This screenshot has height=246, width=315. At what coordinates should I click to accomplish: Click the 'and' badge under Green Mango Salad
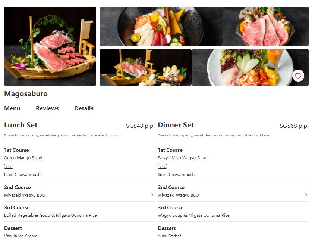pos(9,167)
